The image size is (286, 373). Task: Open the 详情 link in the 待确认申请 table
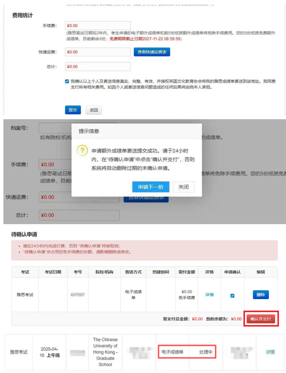209,295
